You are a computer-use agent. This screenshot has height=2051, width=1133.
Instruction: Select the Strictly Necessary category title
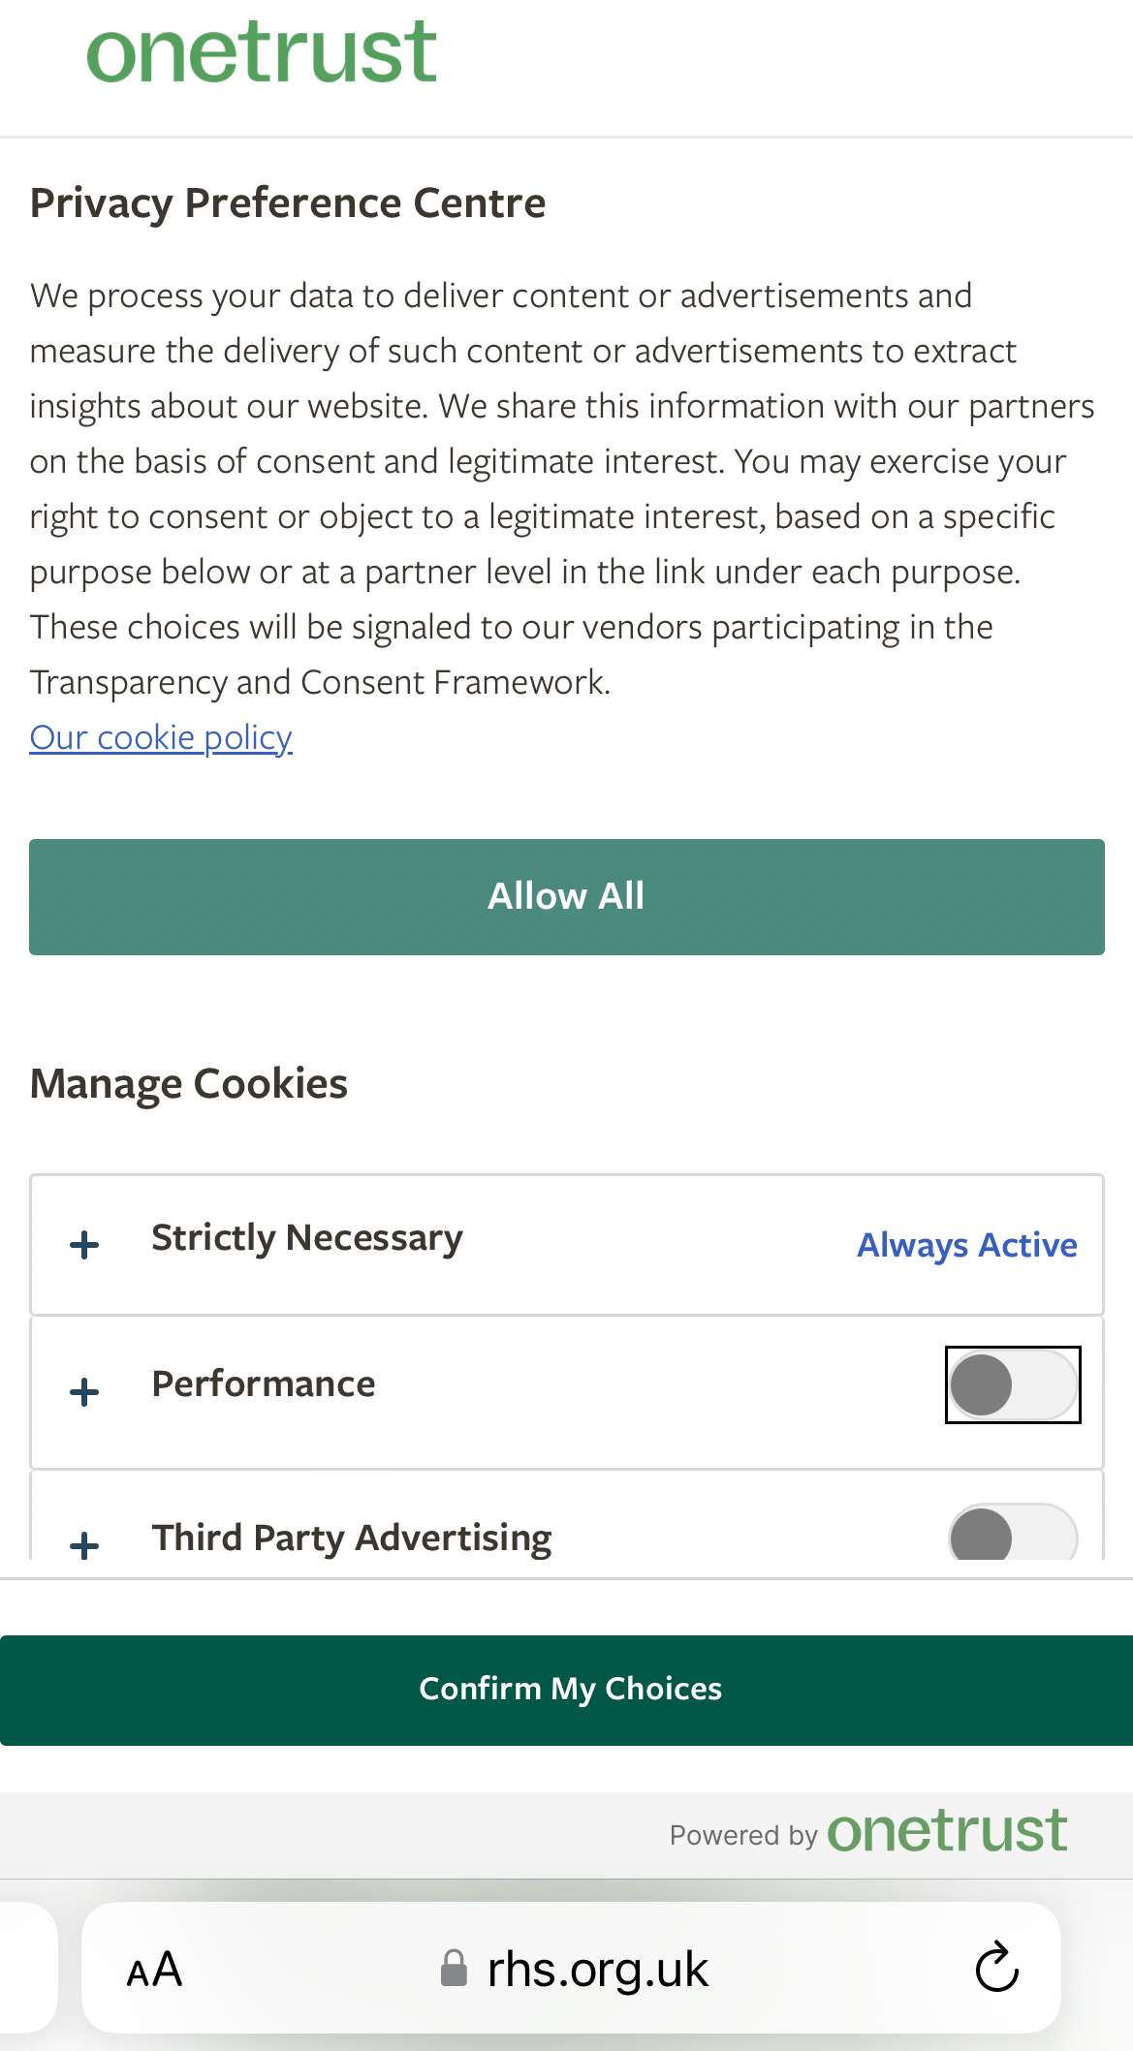307,1238
